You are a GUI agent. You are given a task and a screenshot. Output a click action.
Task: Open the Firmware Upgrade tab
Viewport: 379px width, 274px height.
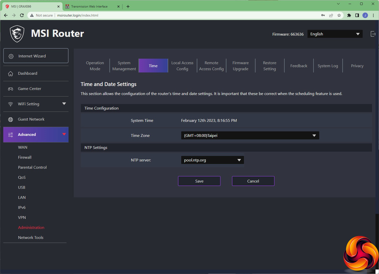click(240, 66)
